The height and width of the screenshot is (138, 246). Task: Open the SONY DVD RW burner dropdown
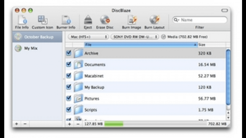tap(135, 37)
